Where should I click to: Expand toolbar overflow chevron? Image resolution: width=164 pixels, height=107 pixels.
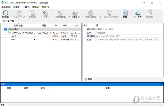tap(162, 14)
